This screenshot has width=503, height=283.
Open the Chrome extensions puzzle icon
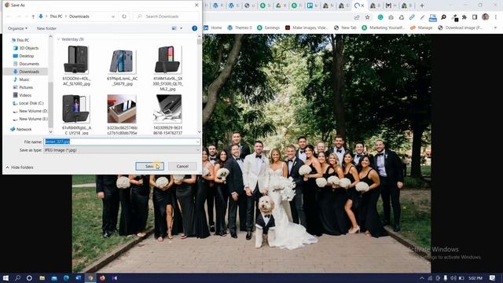(x=464, y=17)
